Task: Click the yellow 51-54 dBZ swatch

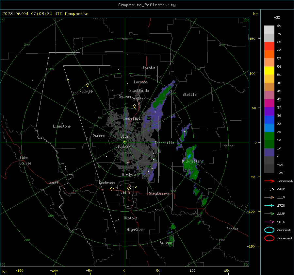Action: point(269,71)
